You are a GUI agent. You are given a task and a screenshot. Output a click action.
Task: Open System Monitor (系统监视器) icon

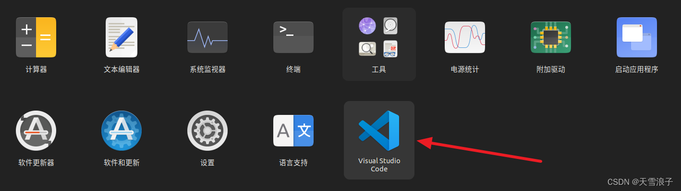(207, 37)
